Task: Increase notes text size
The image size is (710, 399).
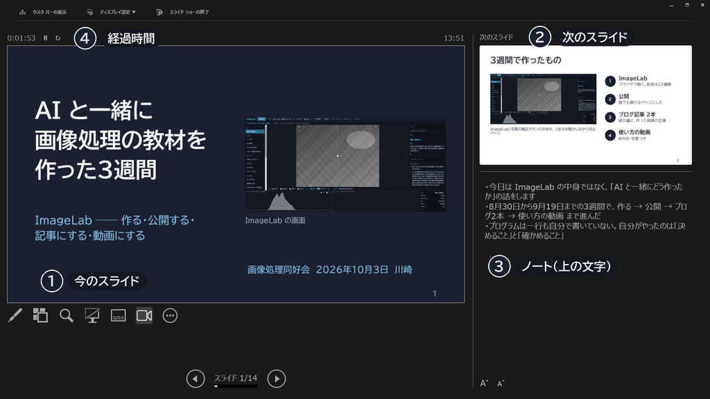Action: [x=484, y=383]
